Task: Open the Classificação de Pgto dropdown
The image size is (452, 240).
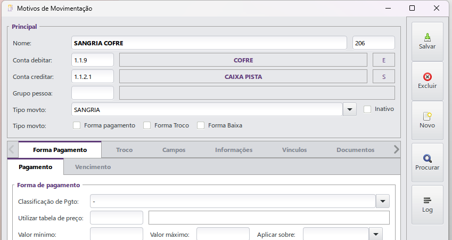Action: click(x=383, y=201)
